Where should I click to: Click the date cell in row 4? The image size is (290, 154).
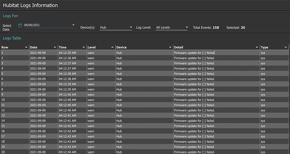[43, 69]
